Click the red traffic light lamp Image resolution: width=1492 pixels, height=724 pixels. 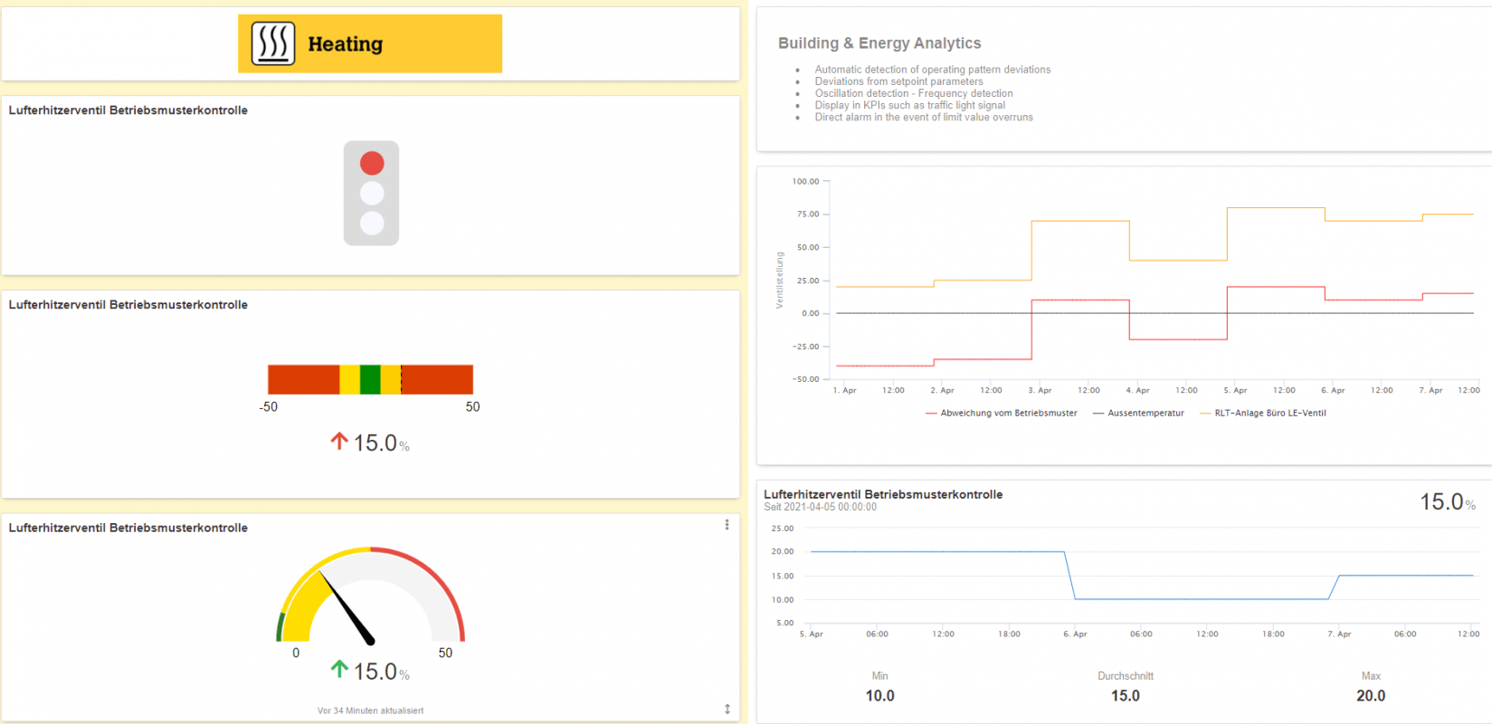click(372, 163)
